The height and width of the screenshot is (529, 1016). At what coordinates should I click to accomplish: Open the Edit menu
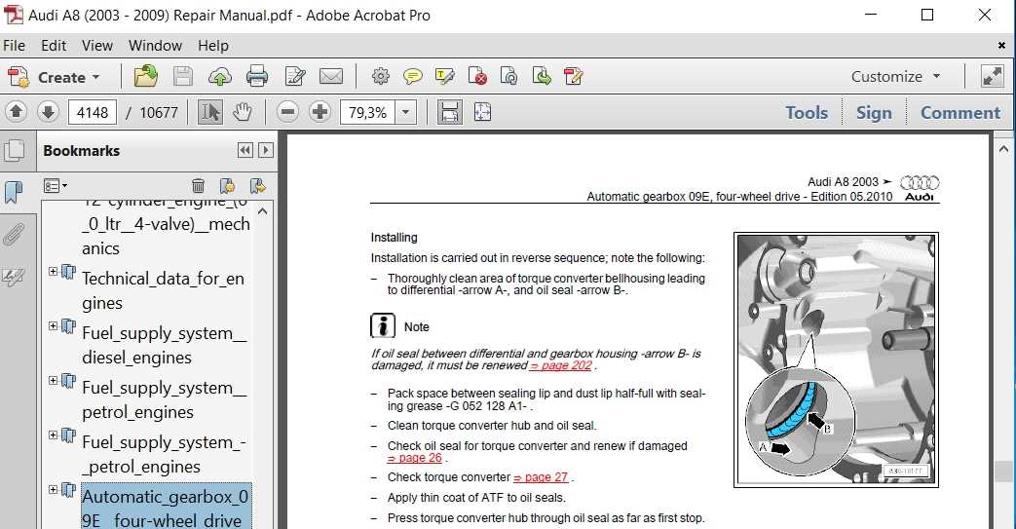(x=54, y=46)
